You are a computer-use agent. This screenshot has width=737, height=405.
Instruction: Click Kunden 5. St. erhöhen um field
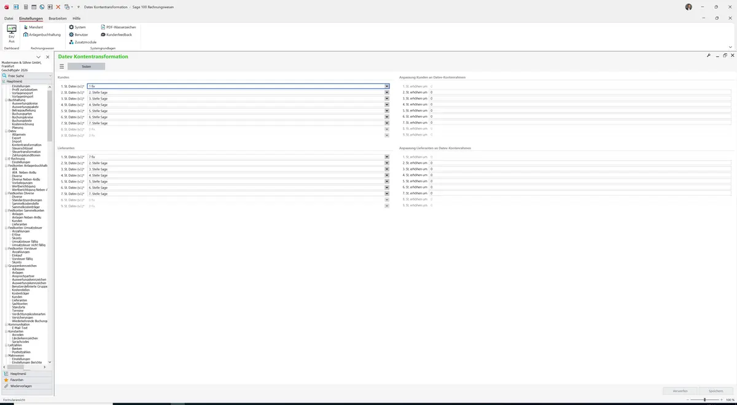580,110
